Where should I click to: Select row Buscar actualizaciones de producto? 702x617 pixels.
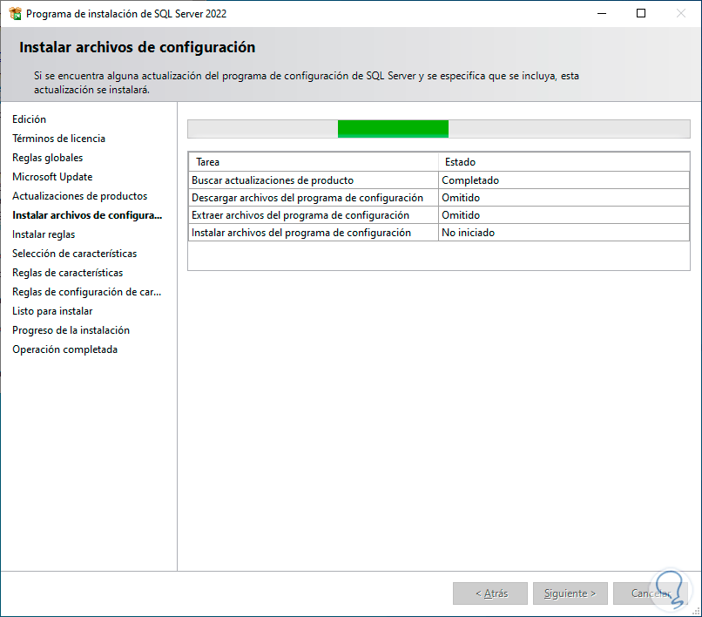[439, 180]
